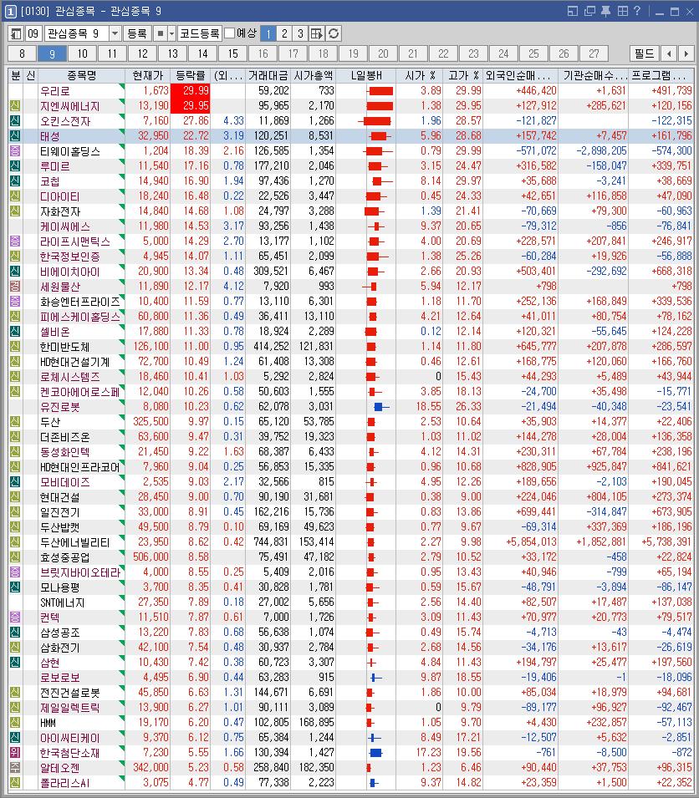Click the shrink window layout title icon
Screen dimensions: 699x798
coord(573,11)
